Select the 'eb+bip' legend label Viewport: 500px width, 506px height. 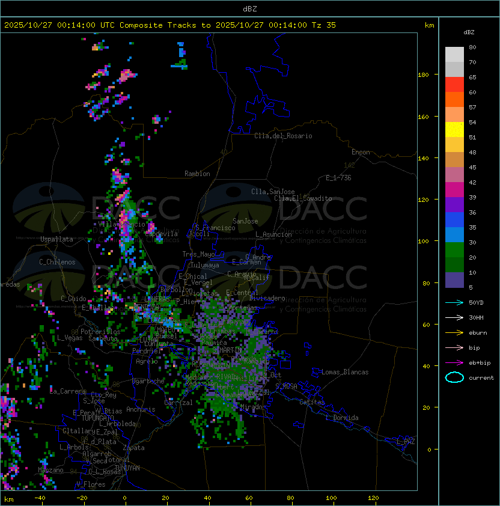[480, 363]
